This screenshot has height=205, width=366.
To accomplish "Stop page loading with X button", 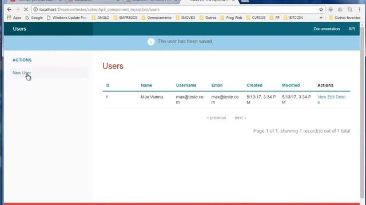I will (x=26, y=10).
